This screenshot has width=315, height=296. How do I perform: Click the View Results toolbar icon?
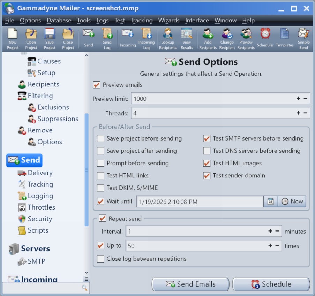(187, 39)
